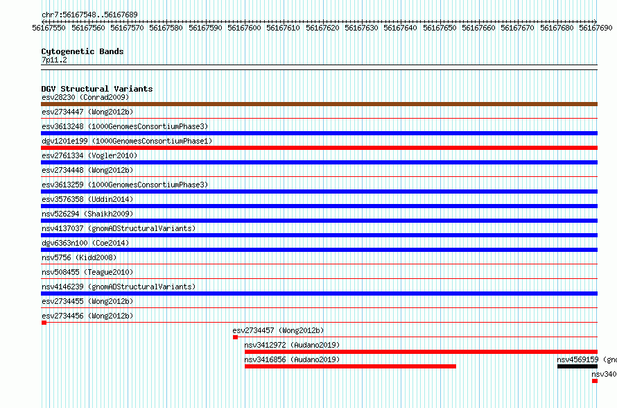Click the esv28230 (Conrad2009) variant label
This screenshot has height=408, width=617.
pyautogui.click(x=85, y=97)
